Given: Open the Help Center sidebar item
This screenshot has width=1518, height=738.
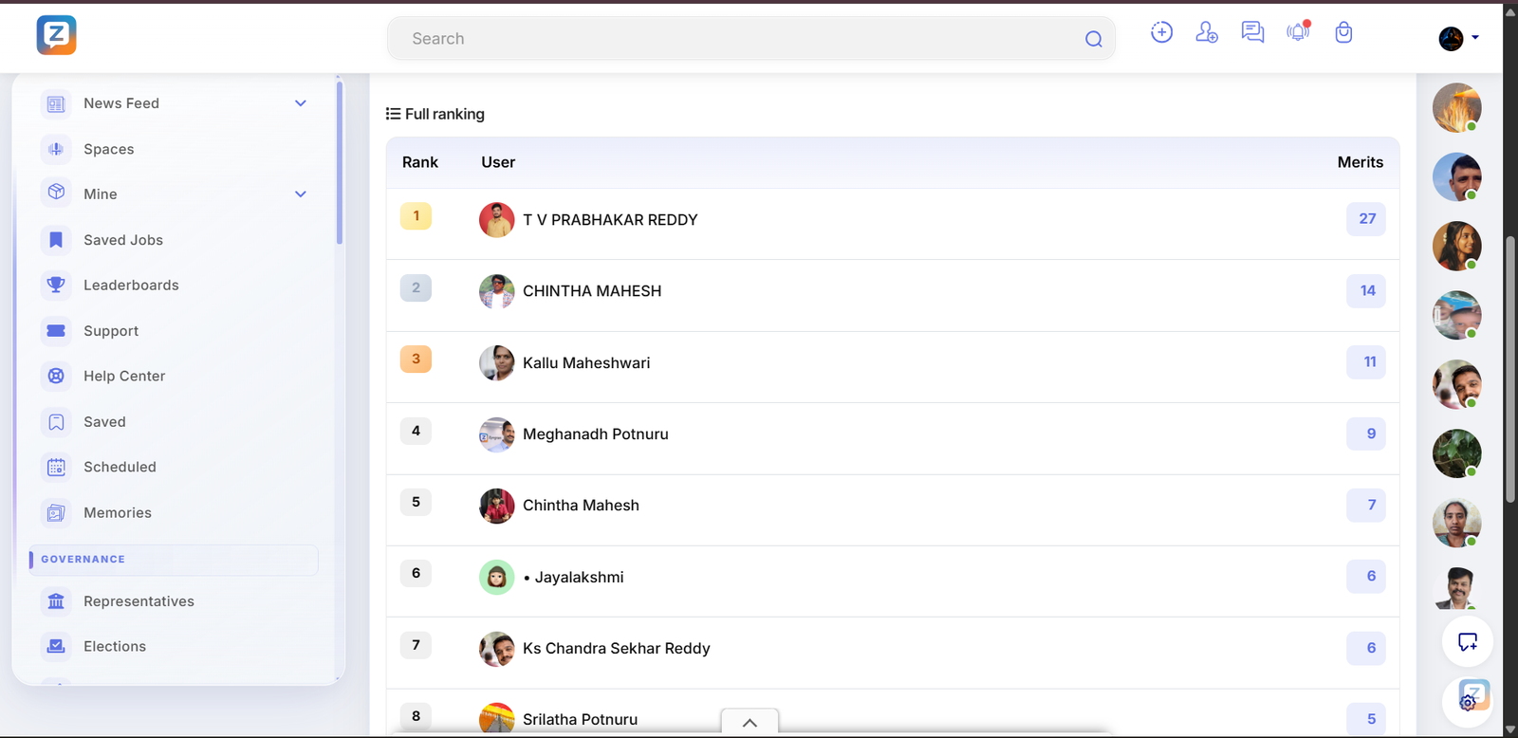Looking at the screenshot, I should [124, 377].
